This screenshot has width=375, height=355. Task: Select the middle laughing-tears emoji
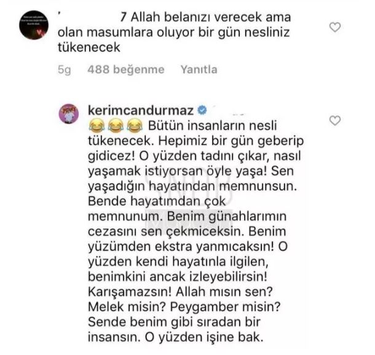tap(116, 126)
